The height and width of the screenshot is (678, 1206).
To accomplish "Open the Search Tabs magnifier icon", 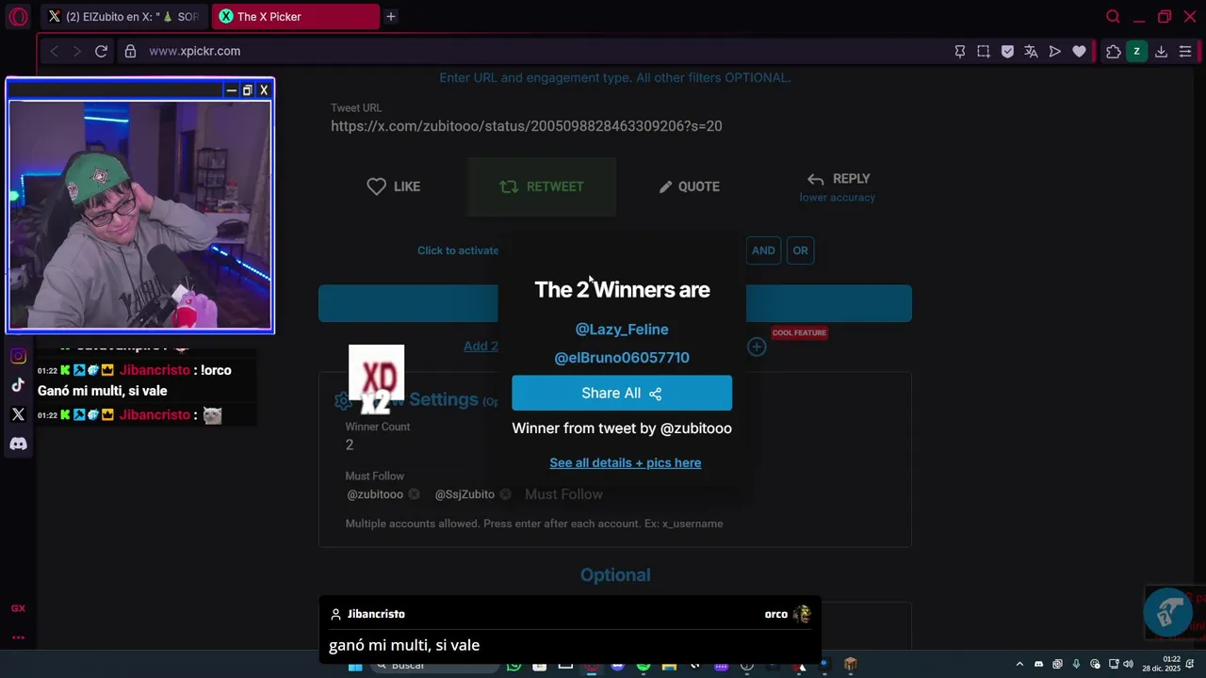I will [1113, 17].
